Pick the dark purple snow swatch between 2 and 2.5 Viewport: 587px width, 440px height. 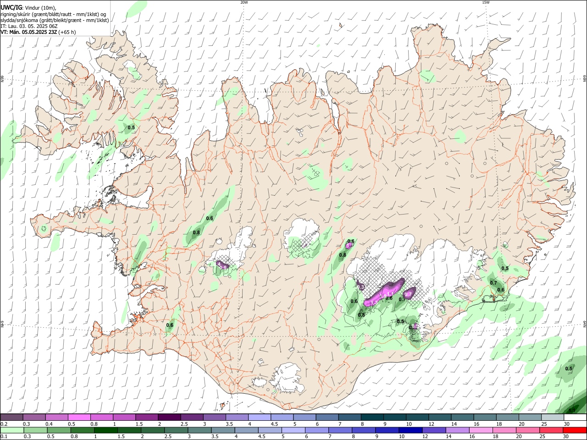click(169, 418)
